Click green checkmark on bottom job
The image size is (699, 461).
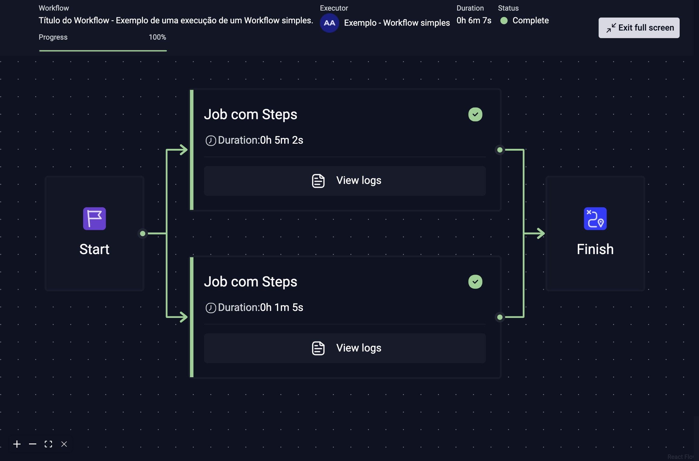(x=475, y=282)
